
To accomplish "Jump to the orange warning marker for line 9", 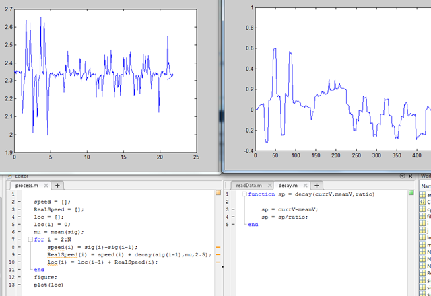I will pos(218,254).
